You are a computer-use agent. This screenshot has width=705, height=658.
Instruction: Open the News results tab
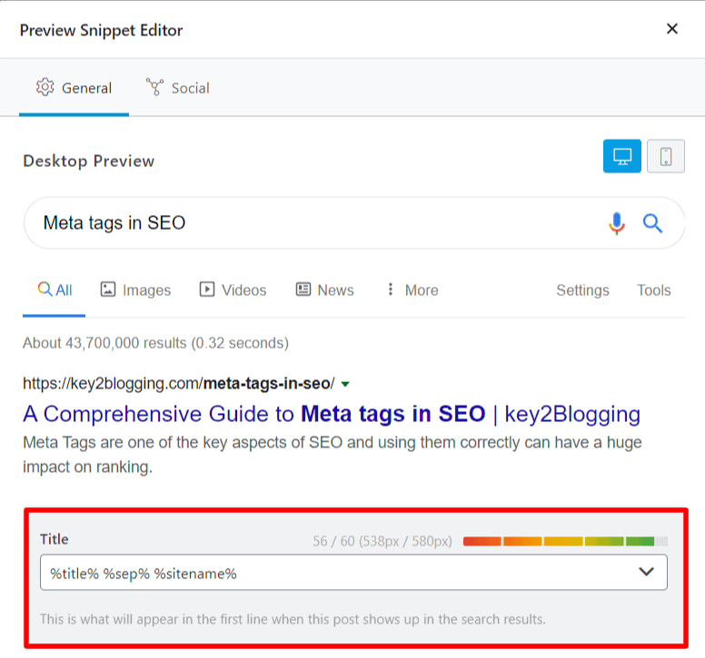(x=324, y=290)
